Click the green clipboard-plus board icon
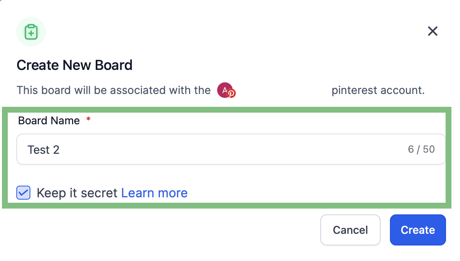This screenshot has height=261, width=460. [x=31, y=32]
